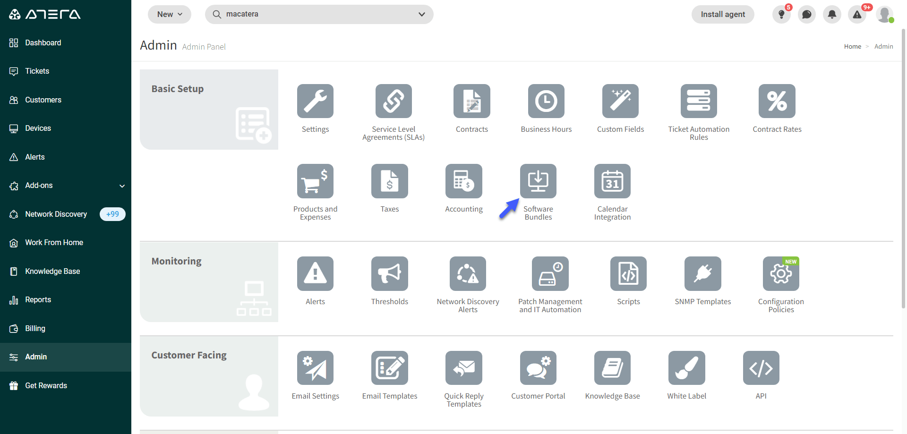Viewport: 907px width, 434px height.
Task: Open the Configuration Policies settings
Action: click(x=780, y=273)
